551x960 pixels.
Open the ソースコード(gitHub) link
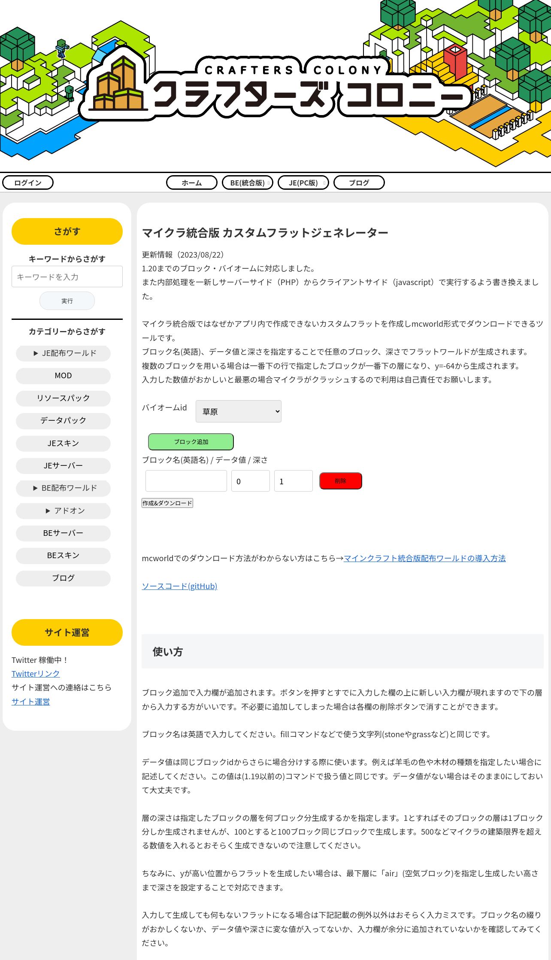click(179, 586)
